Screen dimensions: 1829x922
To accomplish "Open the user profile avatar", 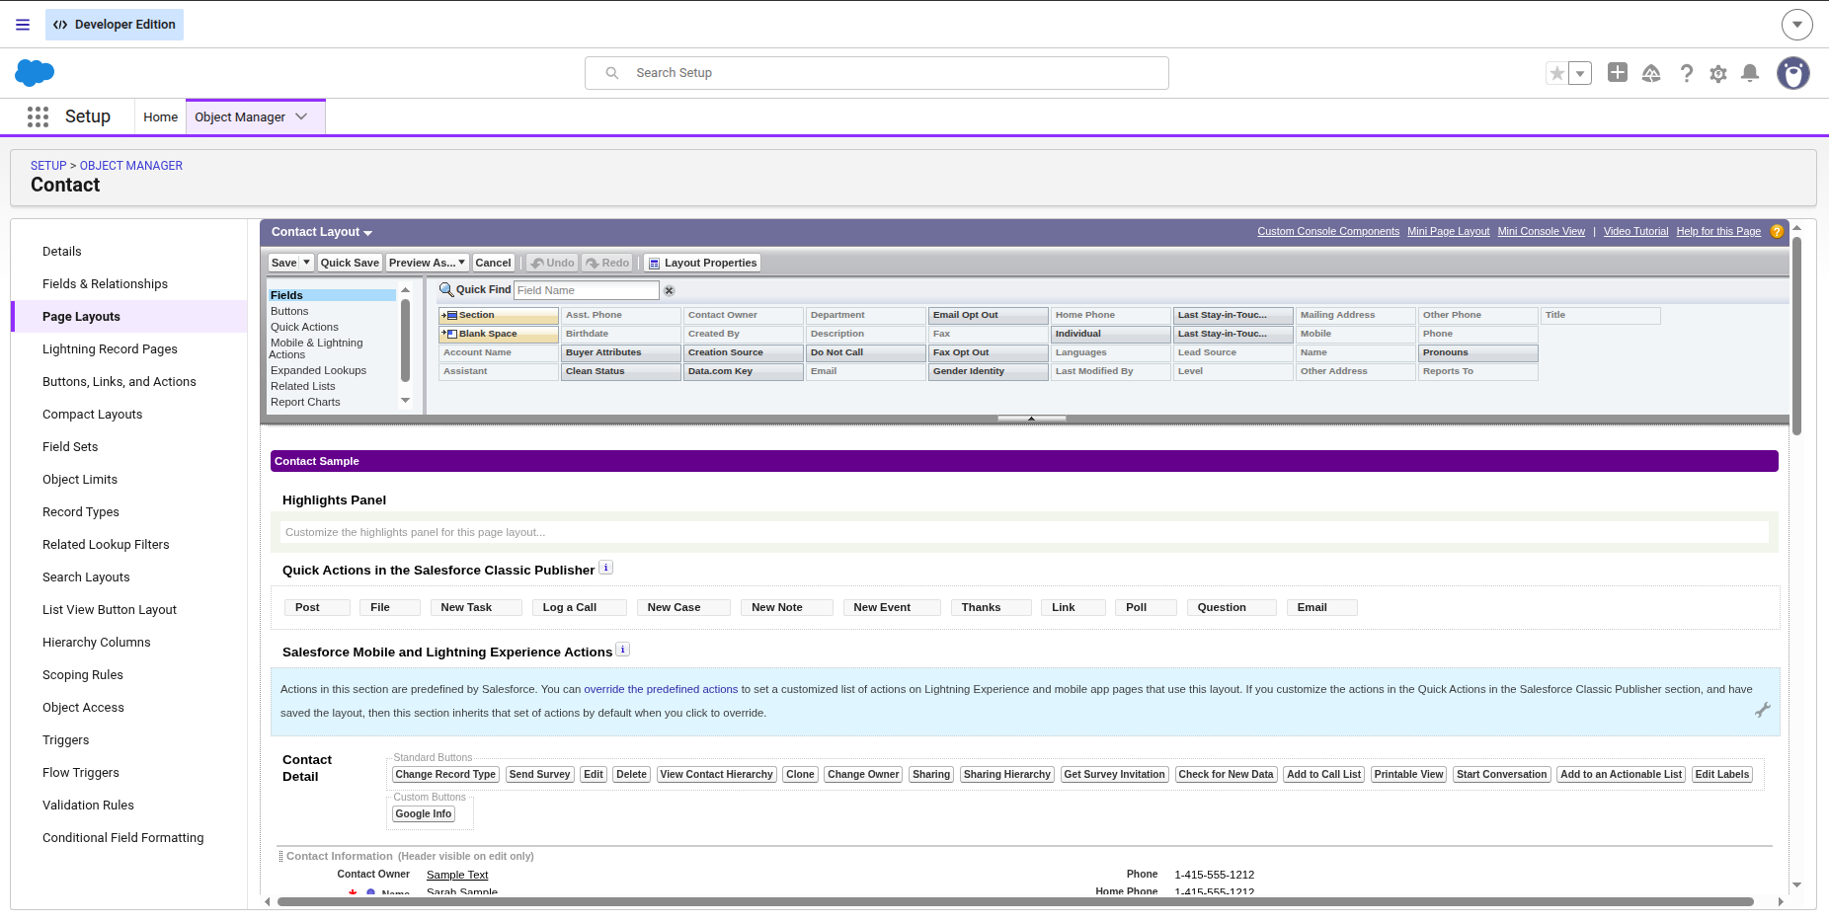I will coord(1793,73).
